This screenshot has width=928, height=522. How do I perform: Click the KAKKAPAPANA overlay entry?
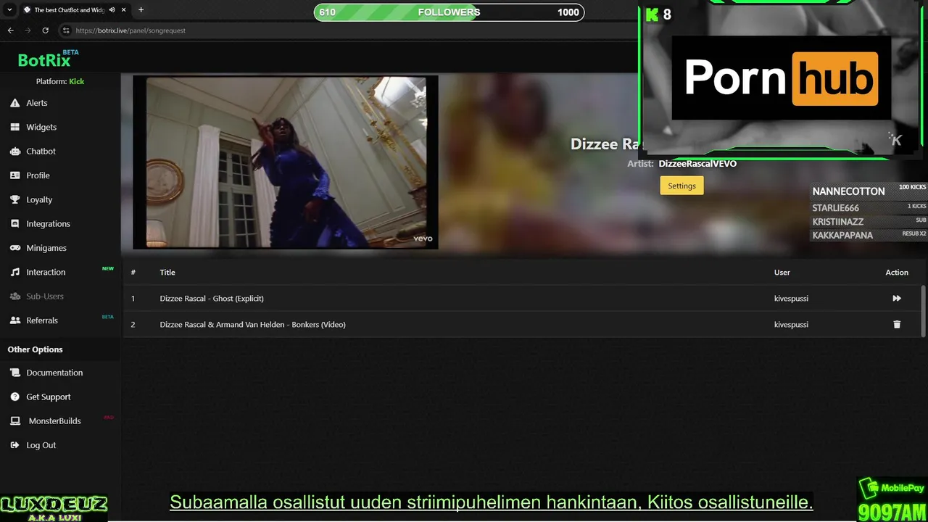(869, 235)
